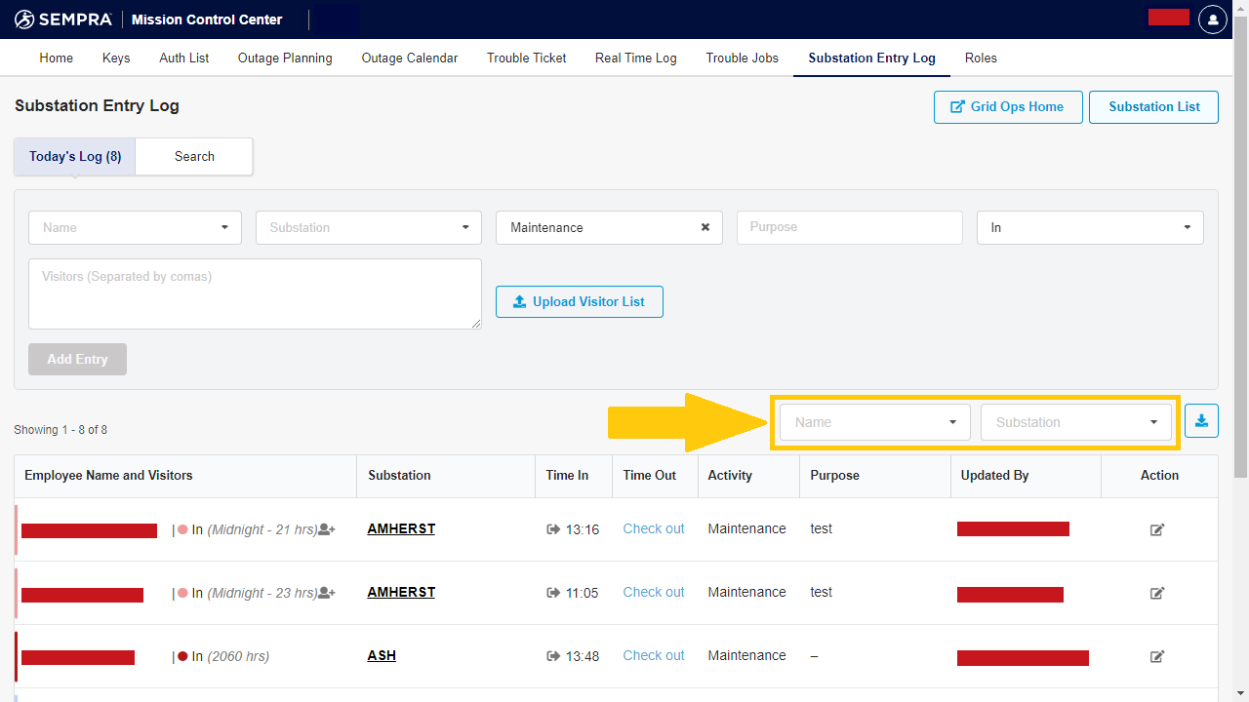Open the In status dropdown
The width and height of the screenshot is (1249, 702).
click(x=1089, y=227)
